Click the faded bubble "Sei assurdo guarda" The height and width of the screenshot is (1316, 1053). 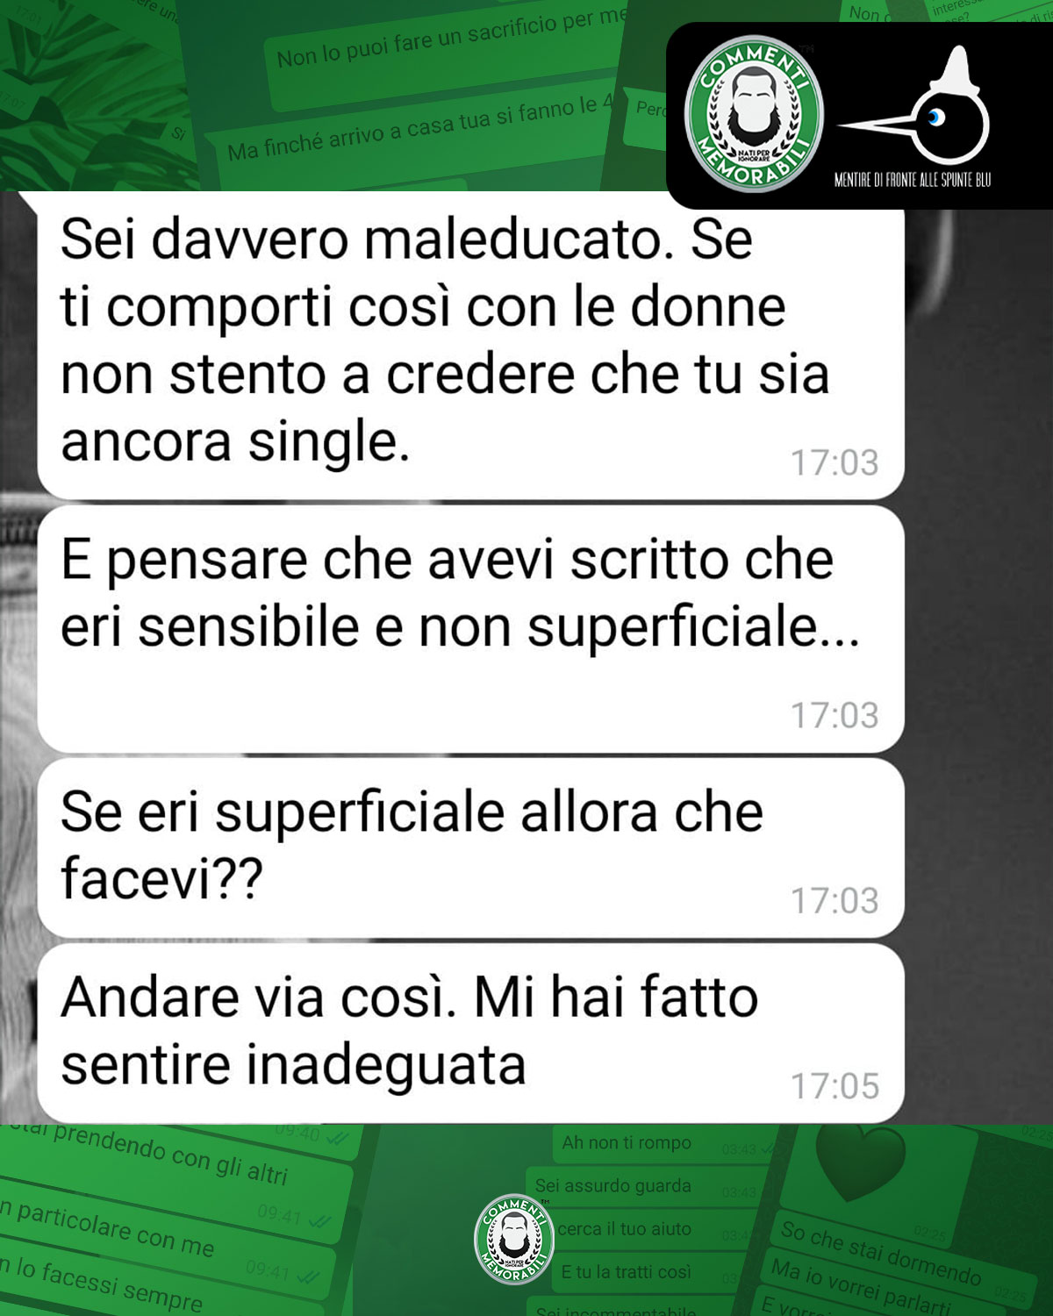click(x=613, y=1186)
